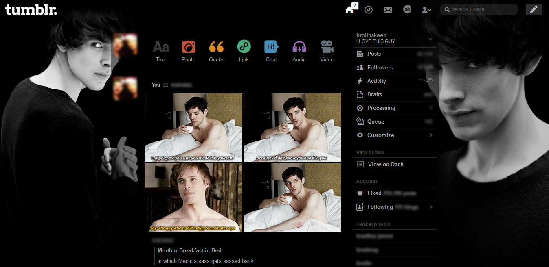Open the Explore compass icon
The width and height of the screenshot is (549, 267).
(369, 9)
